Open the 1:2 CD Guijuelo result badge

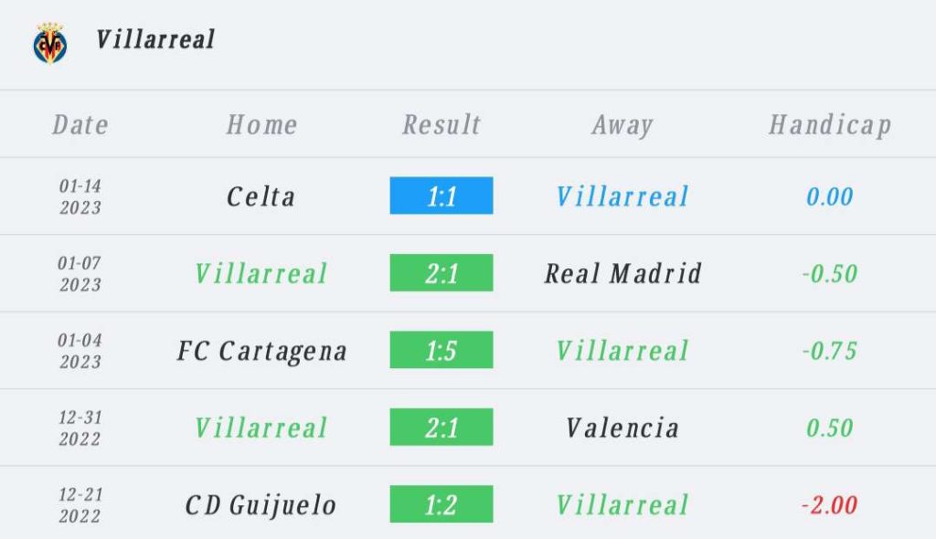[x=441, y=503]
